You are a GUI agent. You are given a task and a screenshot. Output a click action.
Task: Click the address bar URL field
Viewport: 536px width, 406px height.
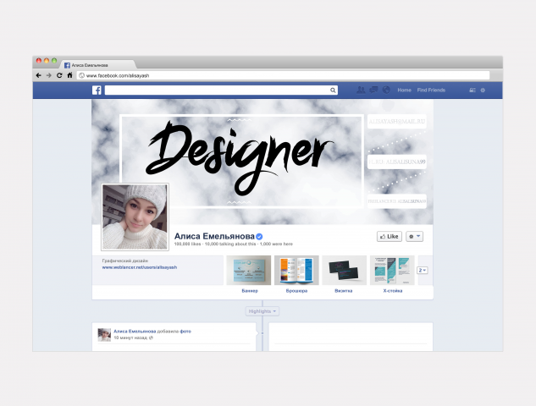[x=283, y=75]
